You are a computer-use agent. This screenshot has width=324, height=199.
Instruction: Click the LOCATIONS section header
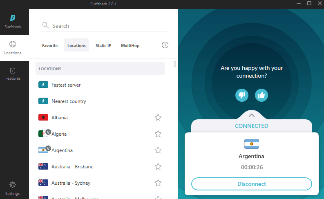pos(100,68)
